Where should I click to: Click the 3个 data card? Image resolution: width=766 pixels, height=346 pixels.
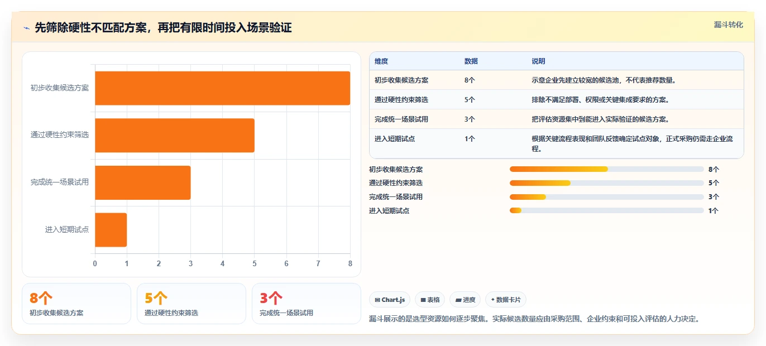(x=307, y=304)
